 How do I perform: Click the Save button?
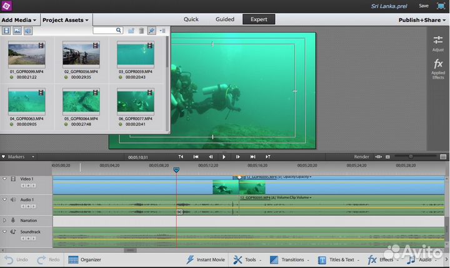[x=423, y=6]
